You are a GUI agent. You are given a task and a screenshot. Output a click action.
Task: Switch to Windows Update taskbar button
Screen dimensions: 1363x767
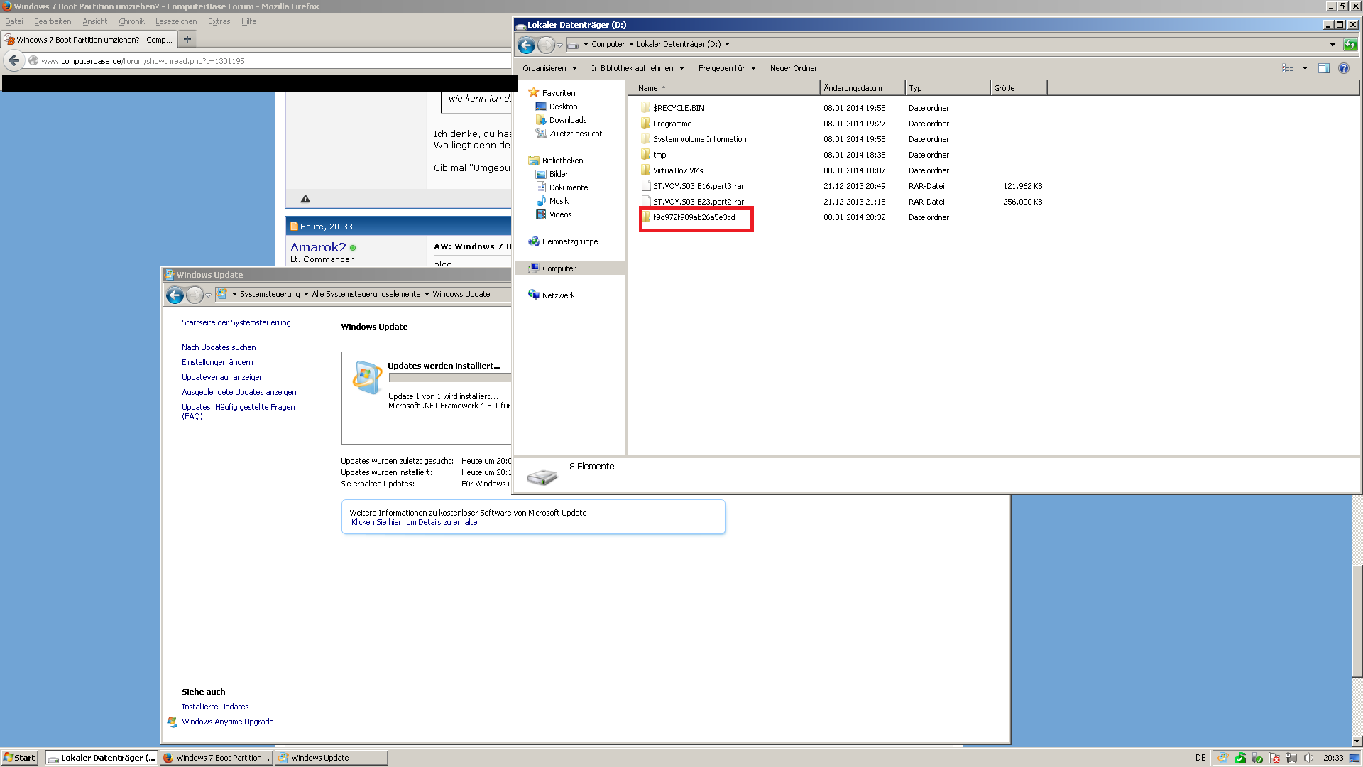[331, 758]
